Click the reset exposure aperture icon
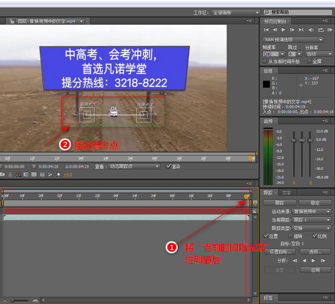335x304 pixels. point(58,174)
